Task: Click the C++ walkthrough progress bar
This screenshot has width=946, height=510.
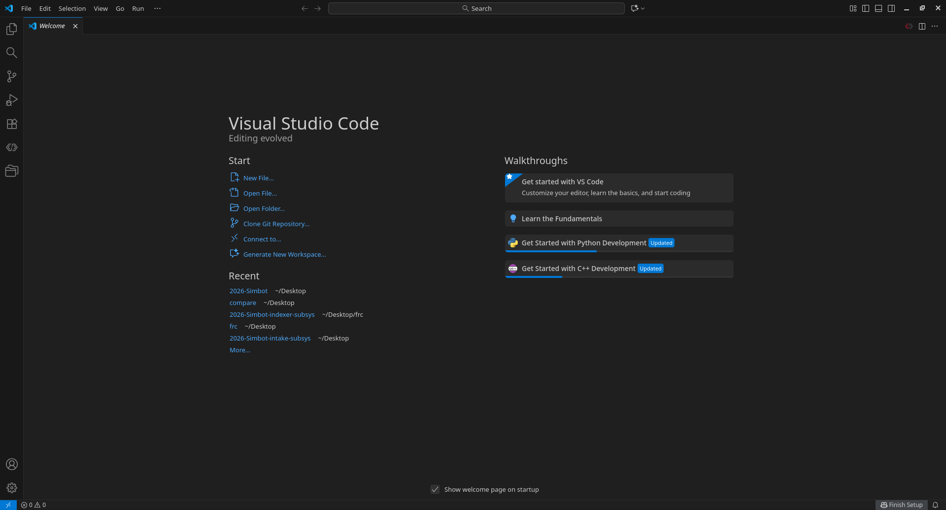Action: pyautogui.click(x=619, y=277)
